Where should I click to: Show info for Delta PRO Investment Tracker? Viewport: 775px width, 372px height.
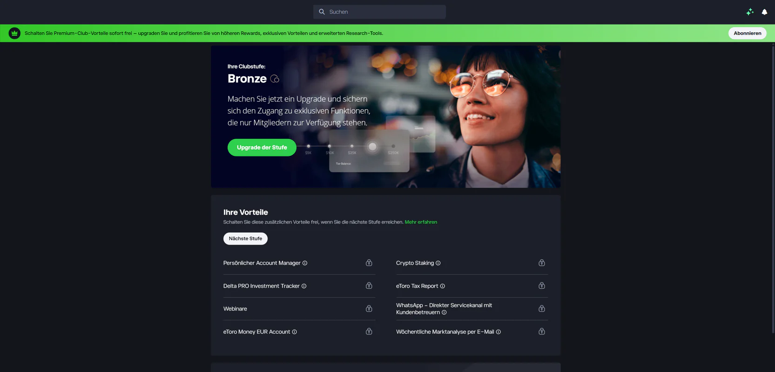[304, 286]
